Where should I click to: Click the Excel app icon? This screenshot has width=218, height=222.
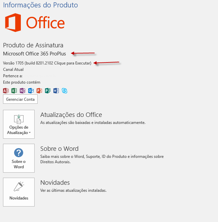14,91
